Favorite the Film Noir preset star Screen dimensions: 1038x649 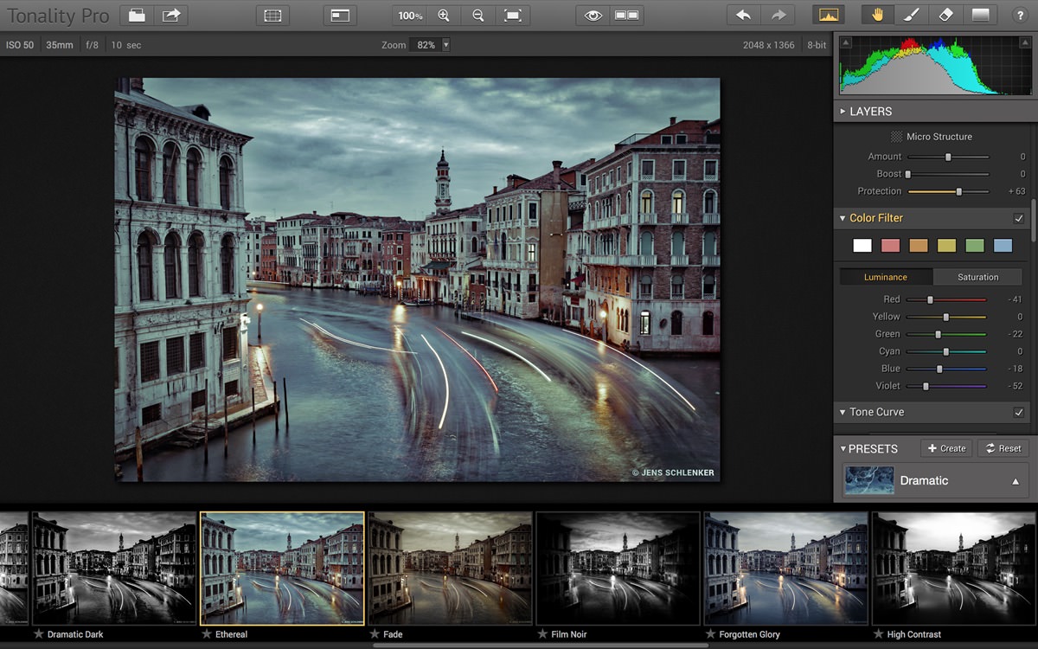click(542, 634)
